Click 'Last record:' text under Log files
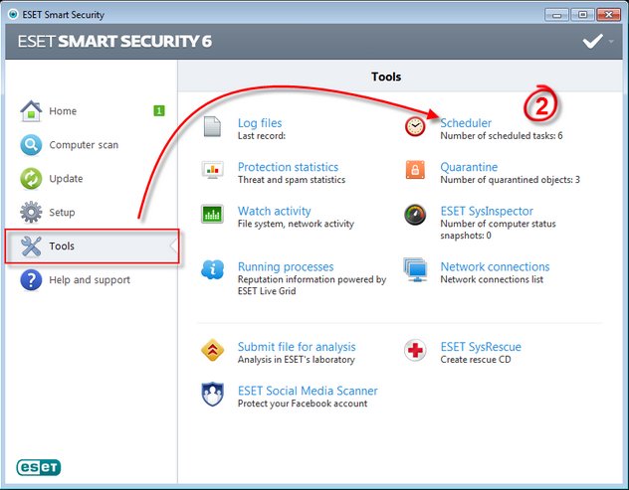The height and width of the screenshot is (490, 629). (262, 136)
